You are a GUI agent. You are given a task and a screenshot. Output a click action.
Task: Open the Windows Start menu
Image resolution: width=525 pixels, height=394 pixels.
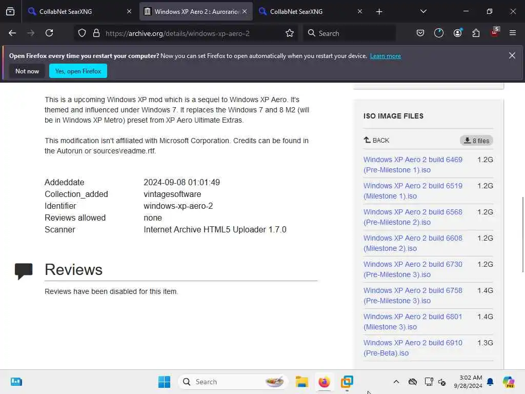tap(164, 382)
